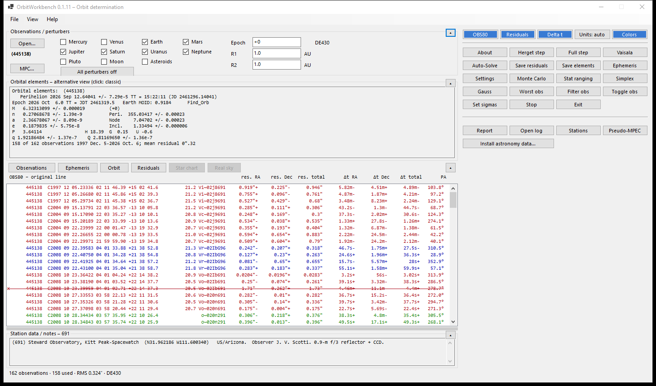Click the R2 distance field
Image resolution: width=656 pixels, height=386 pixels.
click(x=277, y=65)
